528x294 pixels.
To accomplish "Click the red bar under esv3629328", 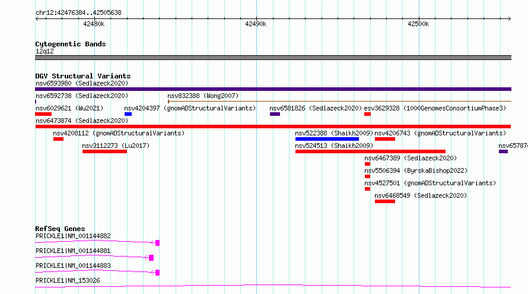I will tap(367, 114).
